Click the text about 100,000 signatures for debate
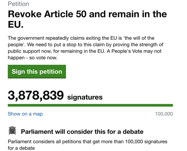 coord(88,145)
